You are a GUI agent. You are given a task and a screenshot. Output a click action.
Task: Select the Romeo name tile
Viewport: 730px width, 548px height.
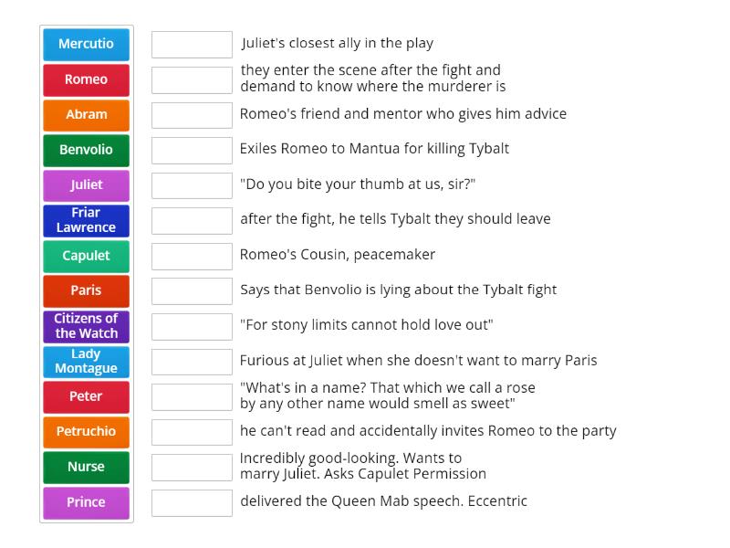(x=86, y=79)
